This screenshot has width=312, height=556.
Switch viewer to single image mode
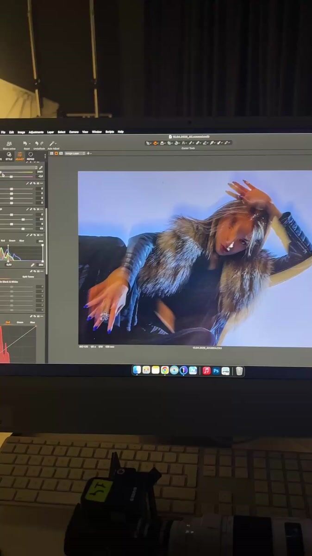pyautogui.click(x=56, y=153)
